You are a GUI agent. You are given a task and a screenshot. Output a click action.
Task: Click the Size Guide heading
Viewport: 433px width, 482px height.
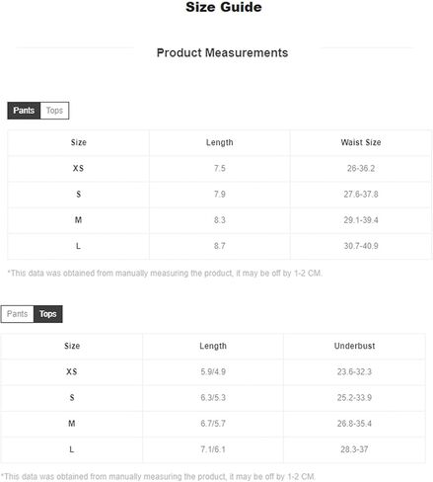click(224, 7)
